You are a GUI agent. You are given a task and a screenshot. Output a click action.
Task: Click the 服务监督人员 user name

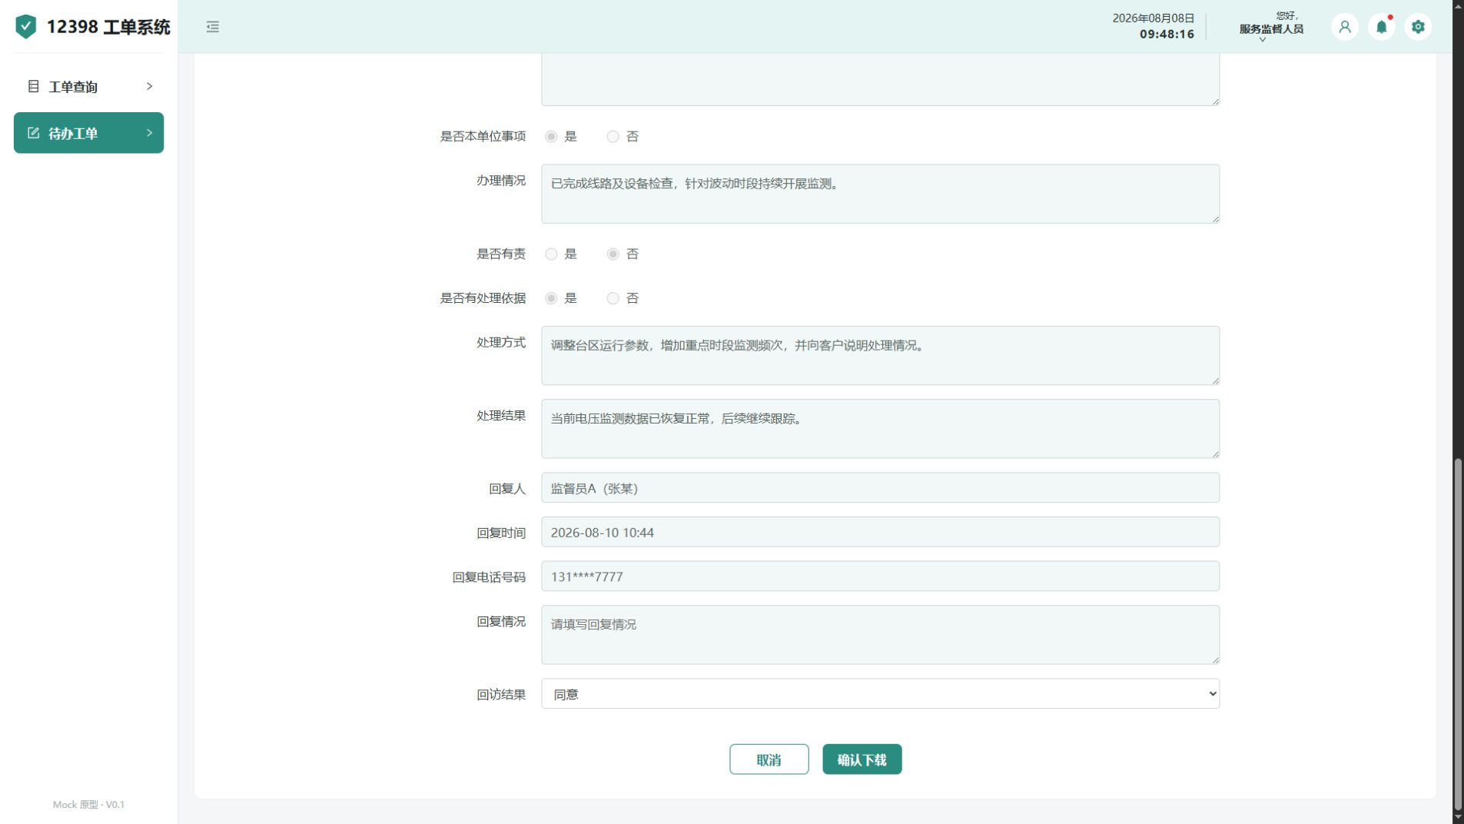click(x=1271, y=29)
